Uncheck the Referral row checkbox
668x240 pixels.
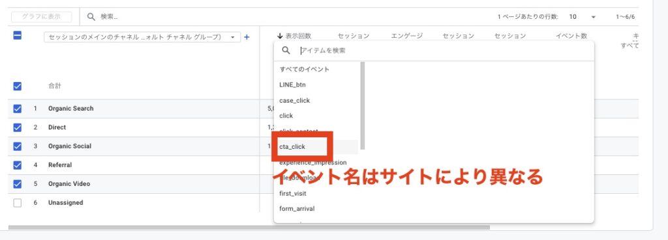click(17, 165)
